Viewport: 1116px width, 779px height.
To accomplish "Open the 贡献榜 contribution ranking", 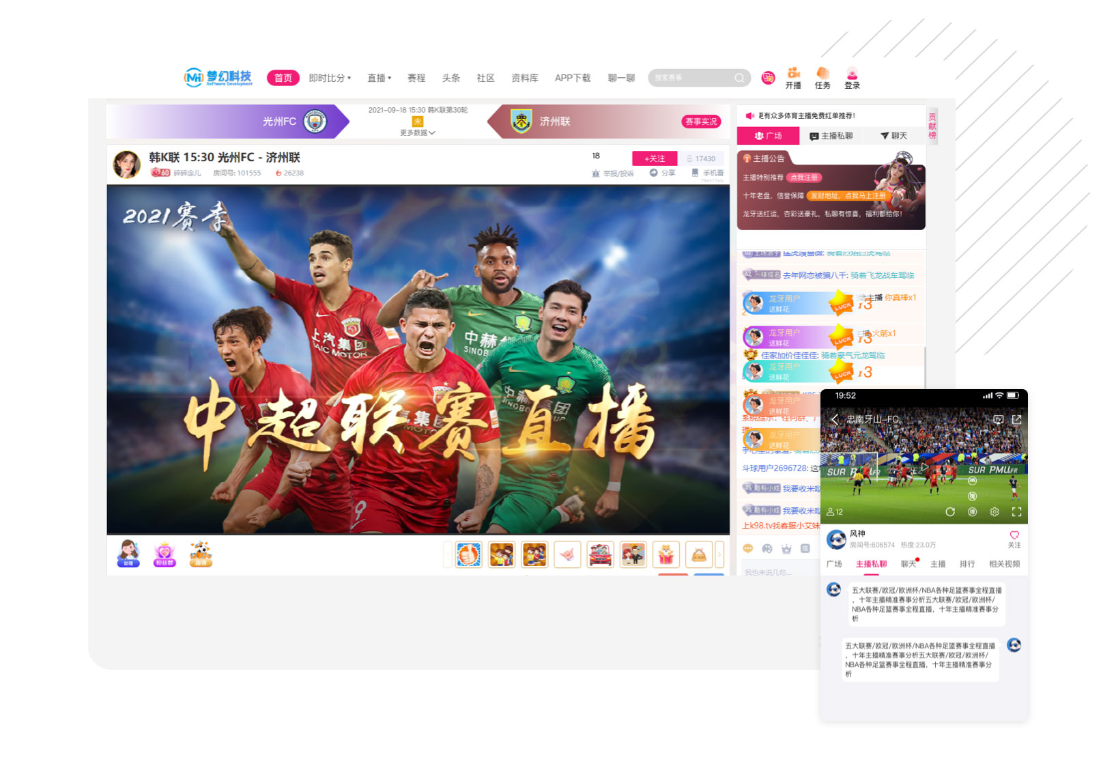I will (x=932, y=126).
